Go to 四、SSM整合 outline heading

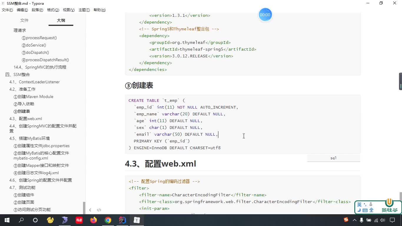[18, 74]
